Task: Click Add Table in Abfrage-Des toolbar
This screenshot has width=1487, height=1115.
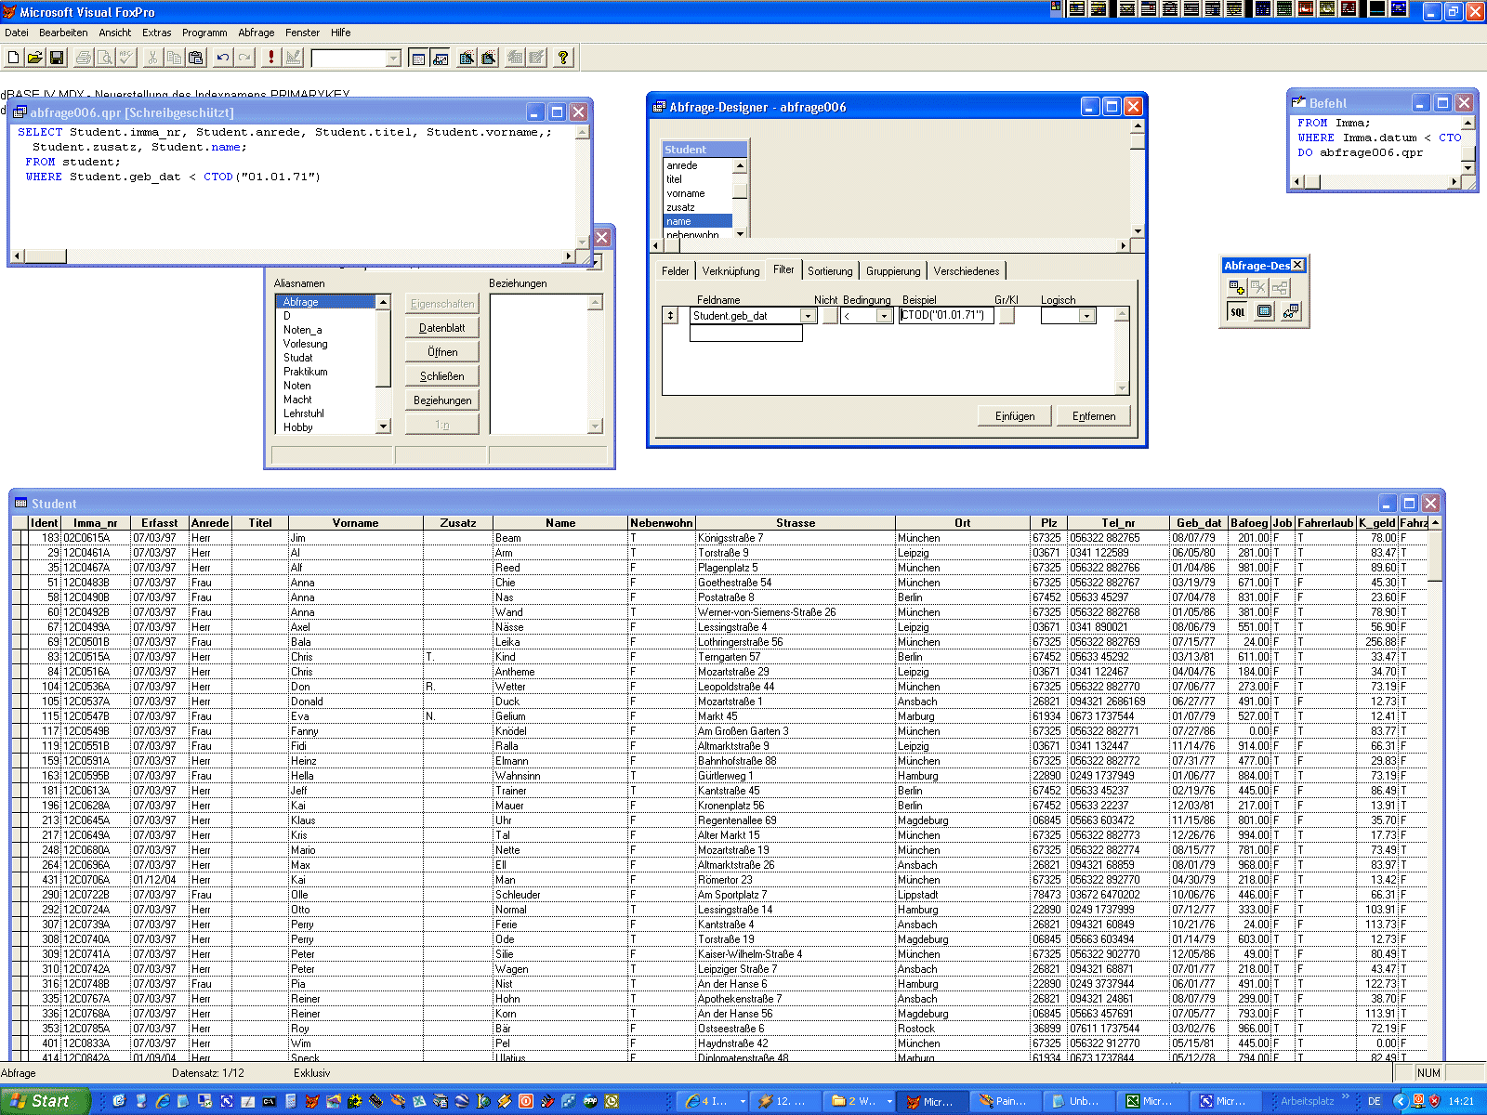Action: point(1237,288)
